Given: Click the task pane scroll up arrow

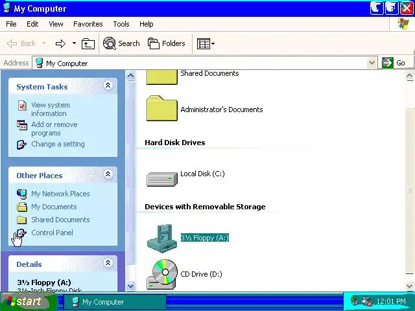Looking at the screenshot, I should tap(131, 75).
